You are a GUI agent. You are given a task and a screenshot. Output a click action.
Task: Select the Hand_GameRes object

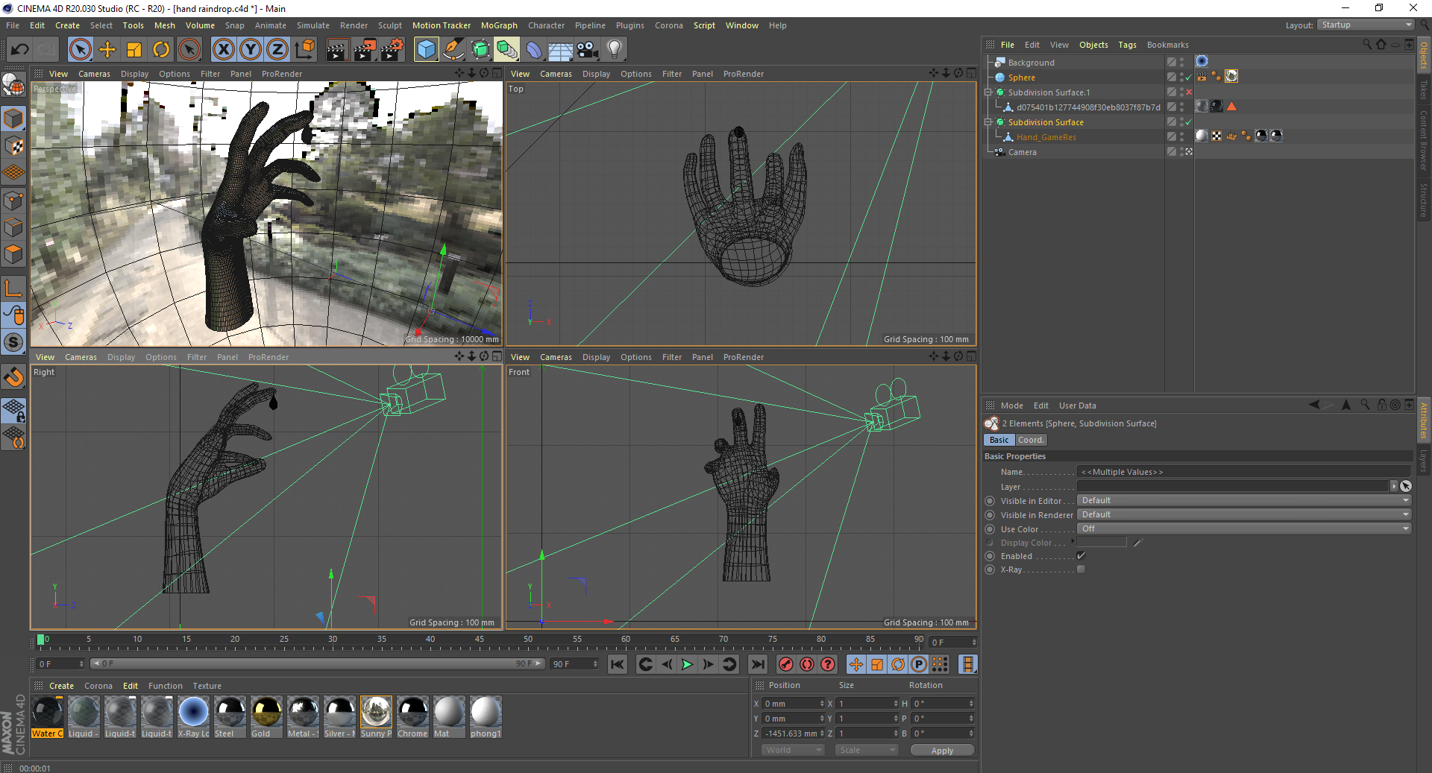pyautogui.click(x=1046, y=137)
